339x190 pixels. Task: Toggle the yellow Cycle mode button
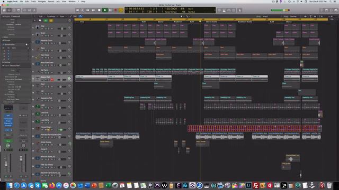coord(121,10)
